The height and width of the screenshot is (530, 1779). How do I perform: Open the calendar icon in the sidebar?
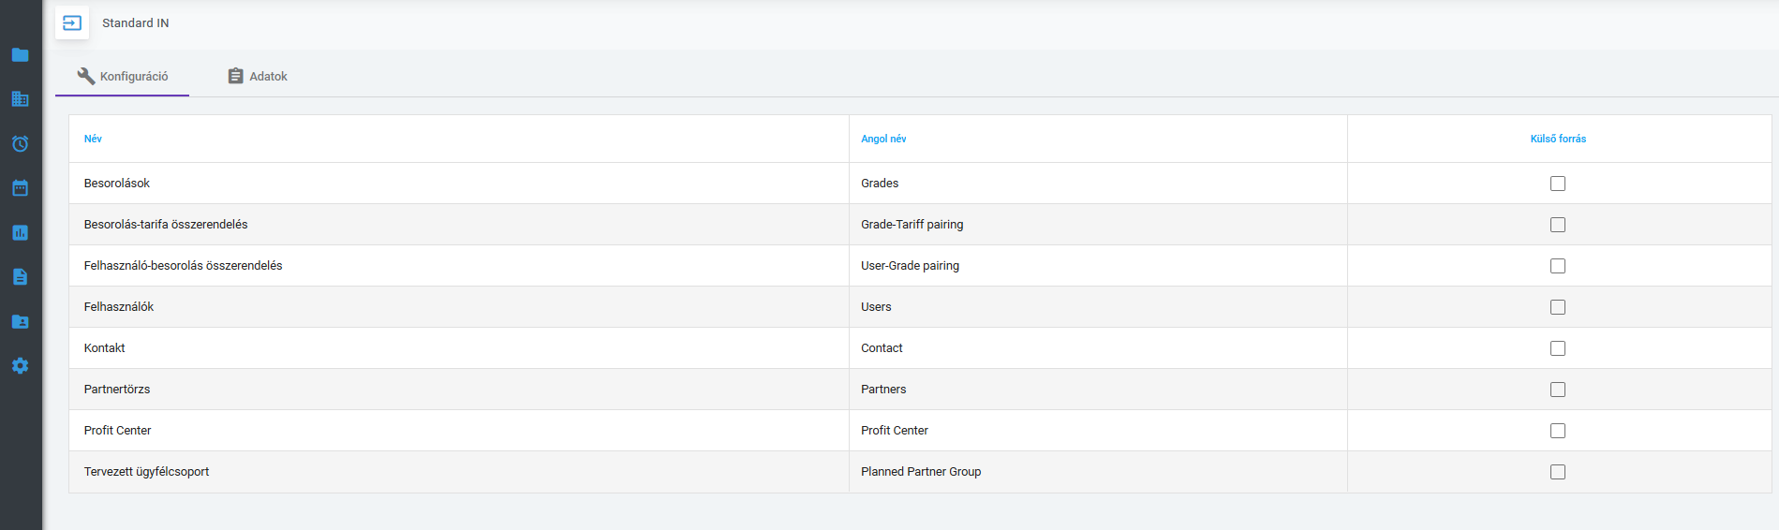point(20,187)
